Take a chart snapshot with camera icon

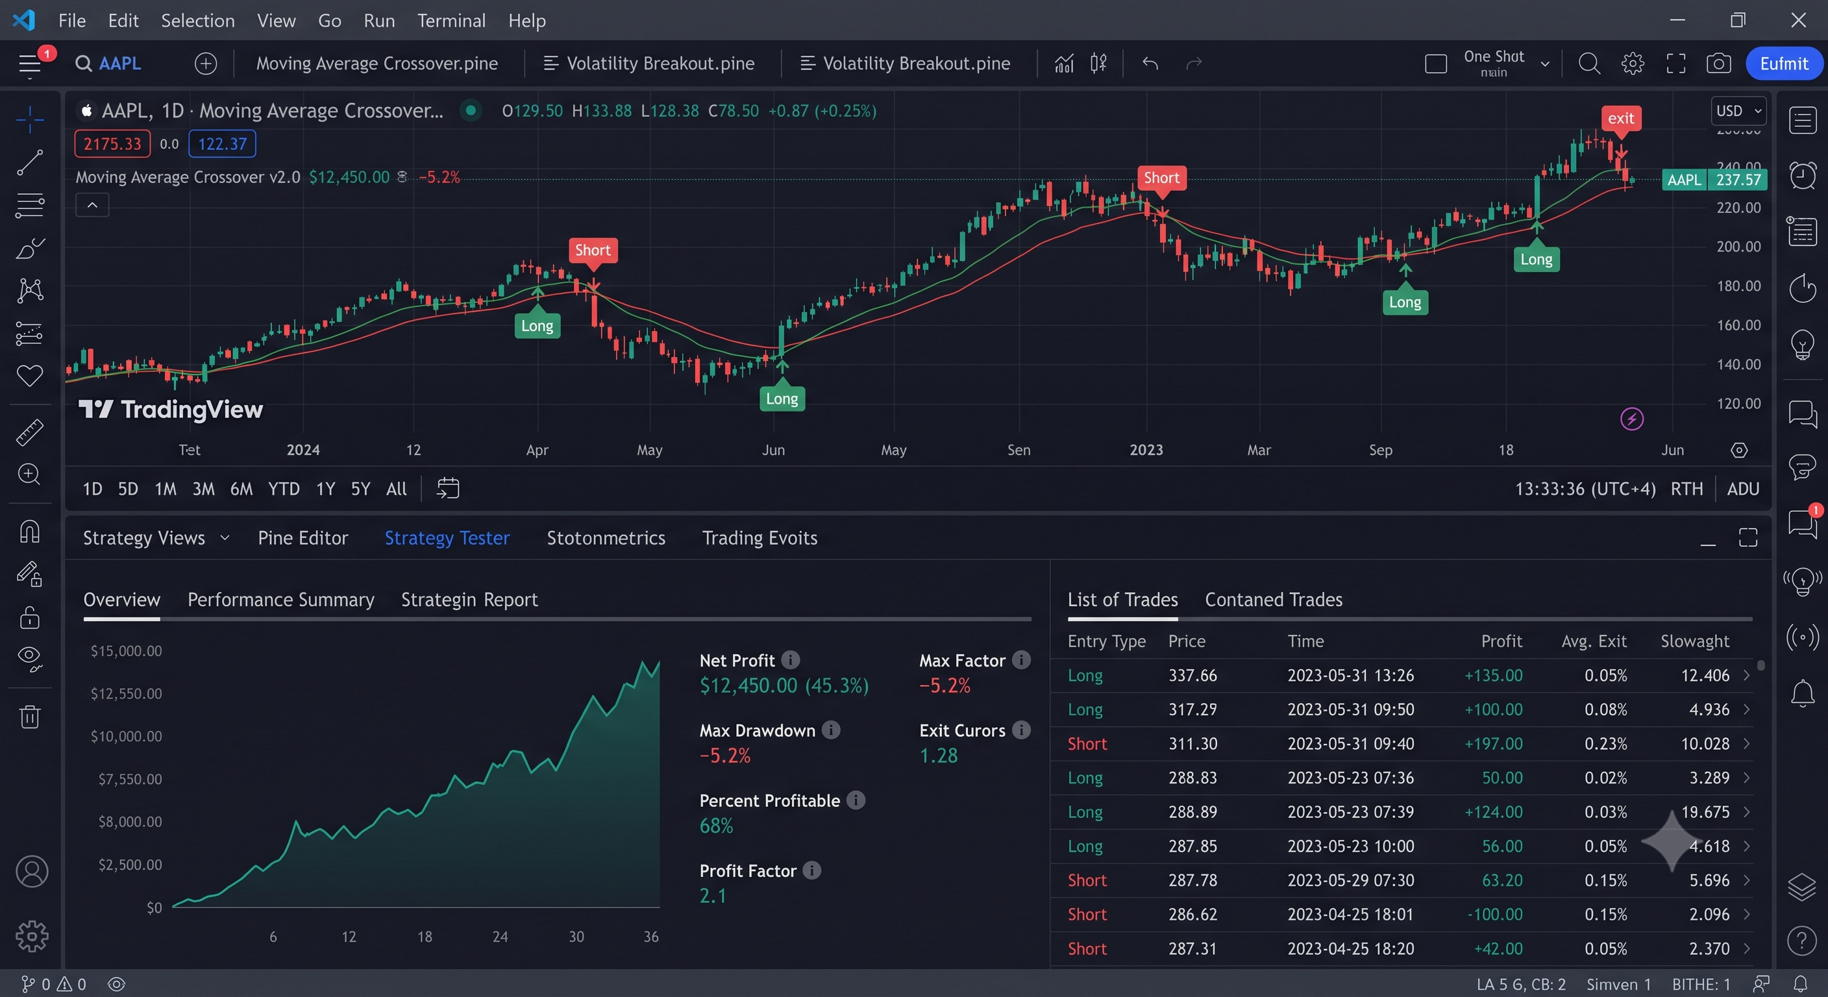[1718, 64]
